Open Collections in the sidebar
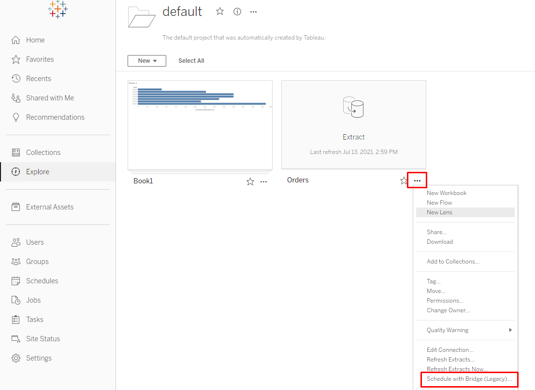 (x=43, y=153)
